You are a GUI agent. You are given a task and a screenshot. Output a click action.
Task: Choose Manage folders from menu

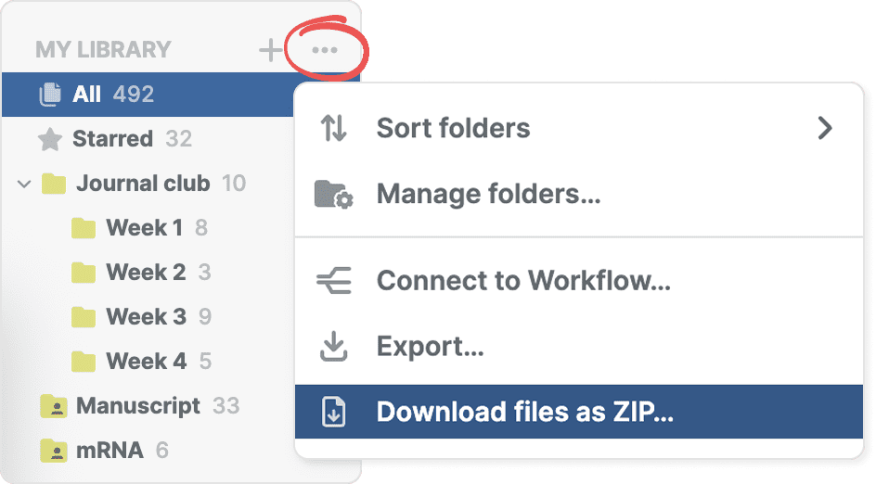(x=488, y=195)
